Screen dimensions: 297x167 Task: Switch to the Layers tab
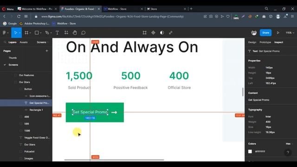pos(13,42)
